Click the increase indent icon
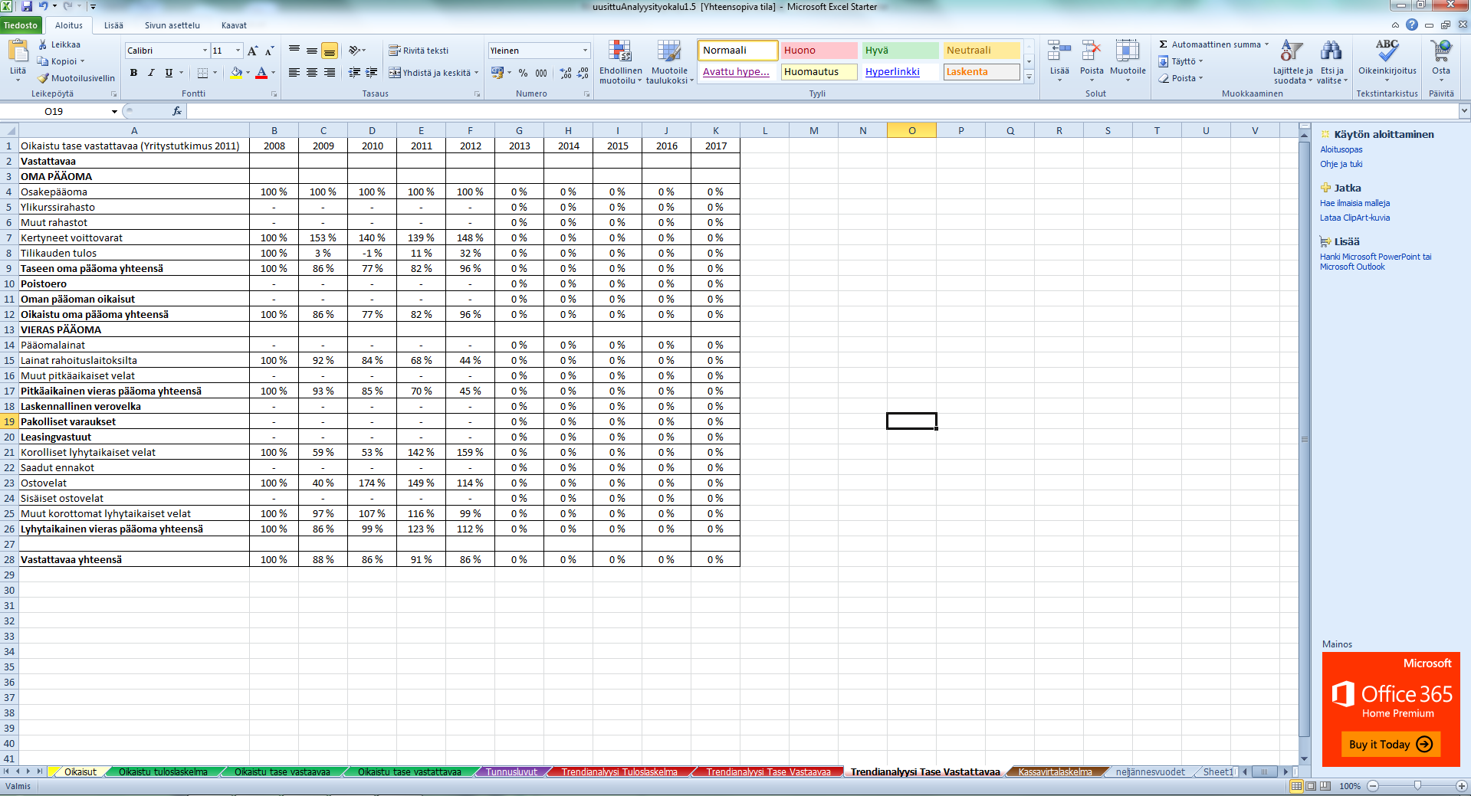Image resolution: width=1471 pixels, height=796 pixels. pos(372,73)
